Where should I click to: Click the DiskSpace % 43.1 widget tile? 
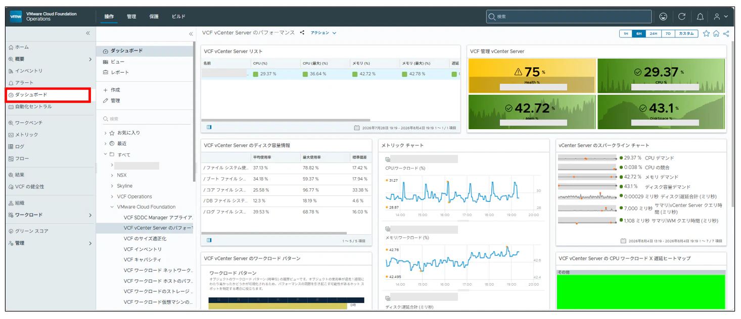pos(661,112)
